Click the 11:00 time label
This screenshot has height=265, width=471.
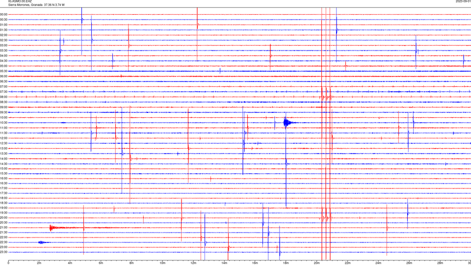click(x=4, y=128)
